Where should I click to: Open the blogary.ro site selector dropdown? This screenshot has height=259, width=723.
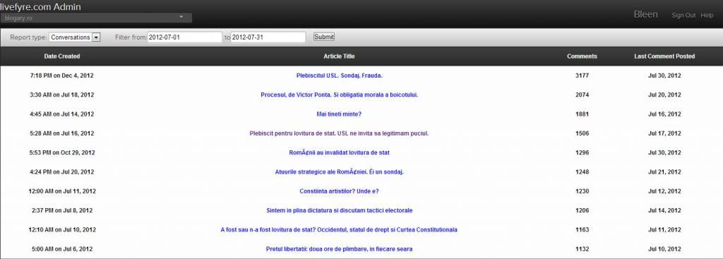coord(96,18)
